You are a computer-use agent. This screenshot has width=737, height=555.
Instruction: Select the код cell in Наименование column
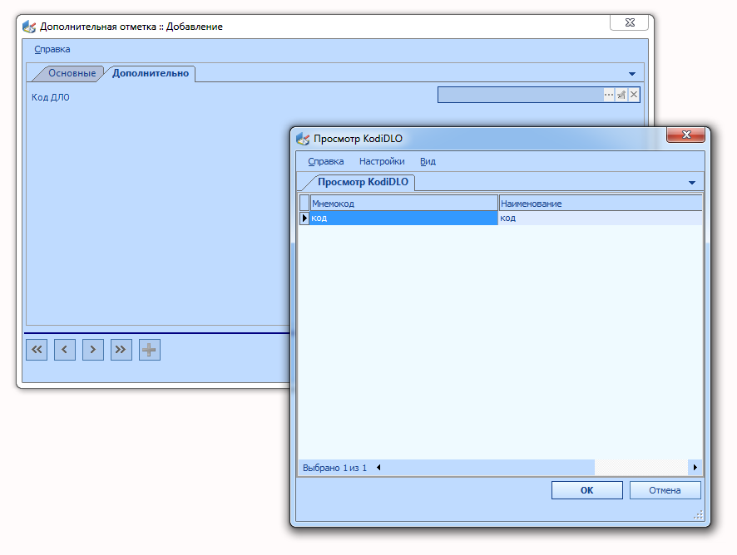[x=601, y=218]
